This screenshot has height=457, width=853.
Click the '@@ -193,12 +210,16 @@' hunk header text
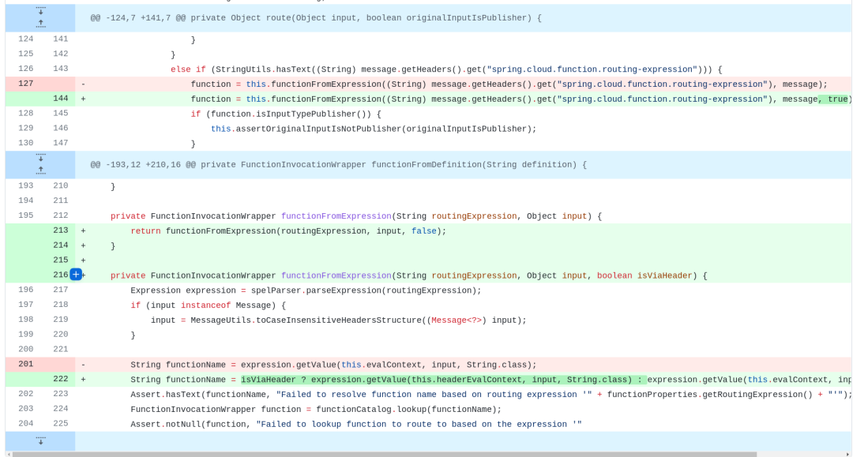[x=338, y=165]
